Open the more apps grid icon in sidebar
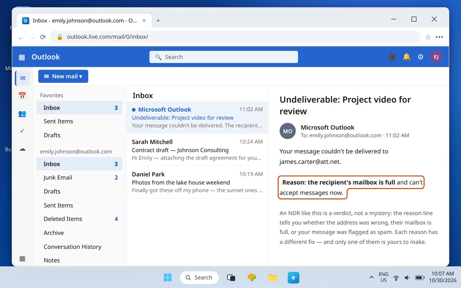Image resolution: width=461 pixels, height=288 pixels. (x=22, y=259)
